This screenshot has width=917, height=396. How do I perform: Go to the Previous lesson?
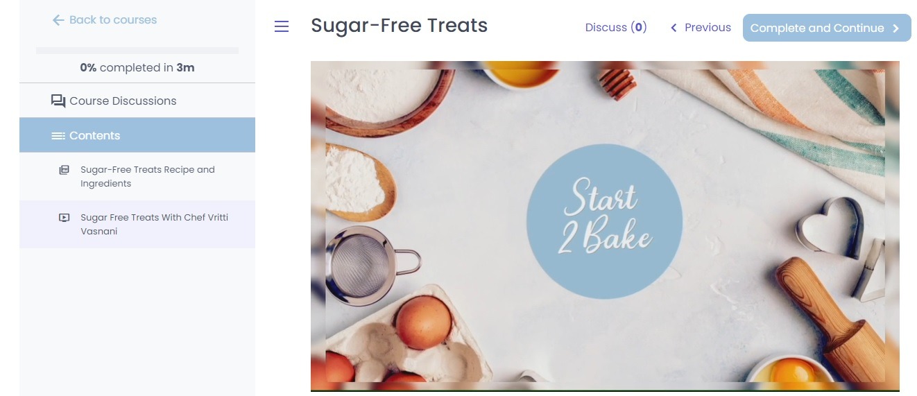point(701,28)
